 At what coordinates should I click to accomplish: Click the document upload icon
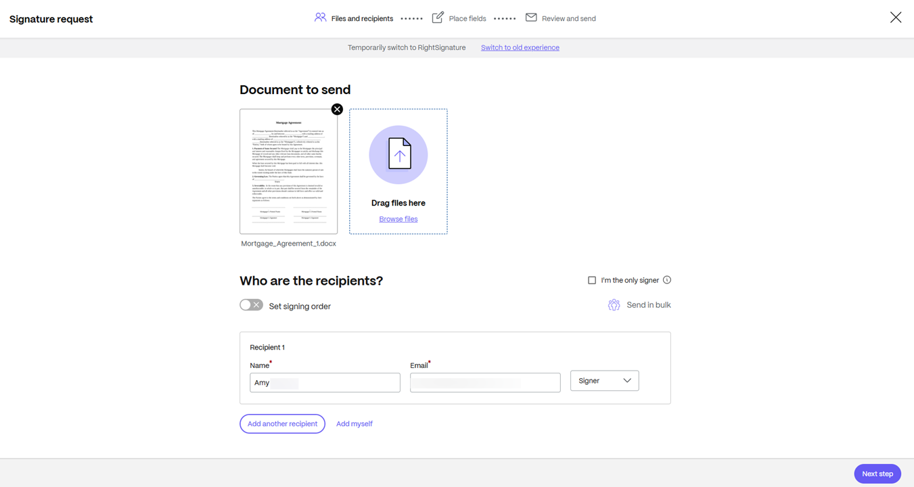[x=398, y=154]
